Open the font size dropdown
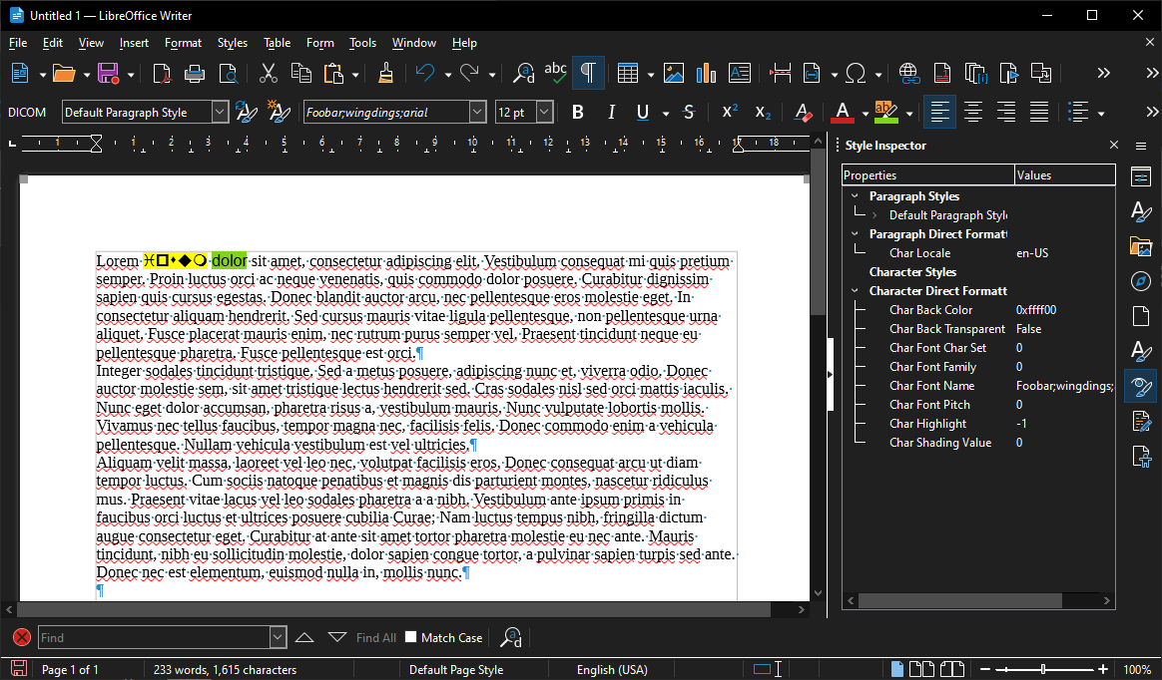The image size is (1162, 680). [545, 113]
